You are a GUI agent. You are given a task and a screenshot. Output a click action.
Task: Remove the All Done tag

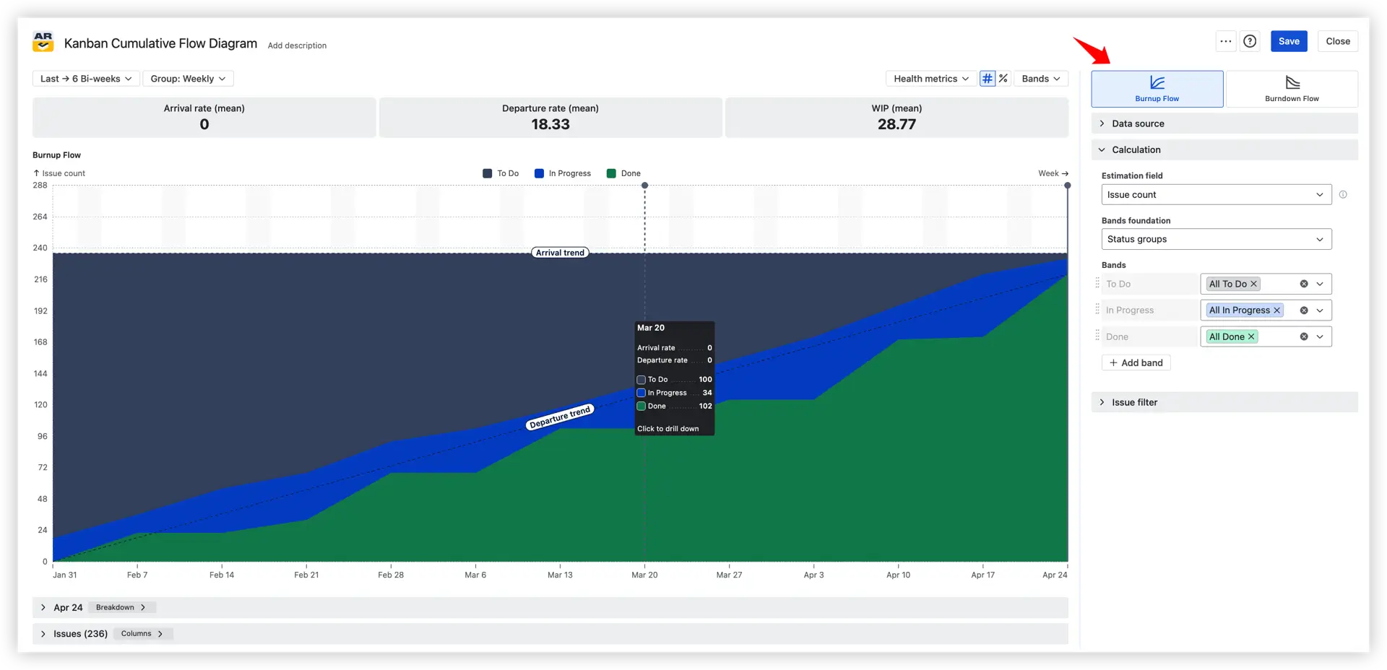tap(1251, 336)
